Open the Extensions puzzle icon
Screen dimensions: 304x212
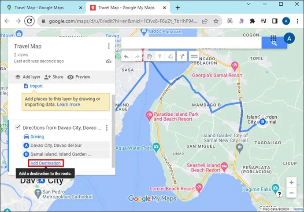252,21
